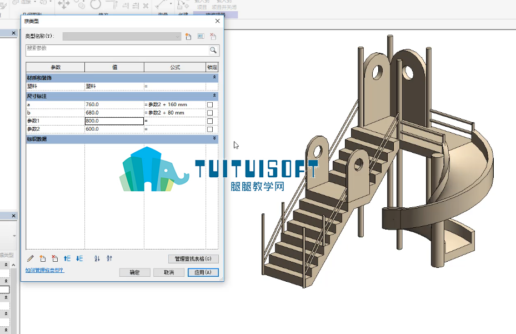Click the 载入到项目并关闭 ribbon button
Viewport: 516px width, 334px height.
point(224,4)
